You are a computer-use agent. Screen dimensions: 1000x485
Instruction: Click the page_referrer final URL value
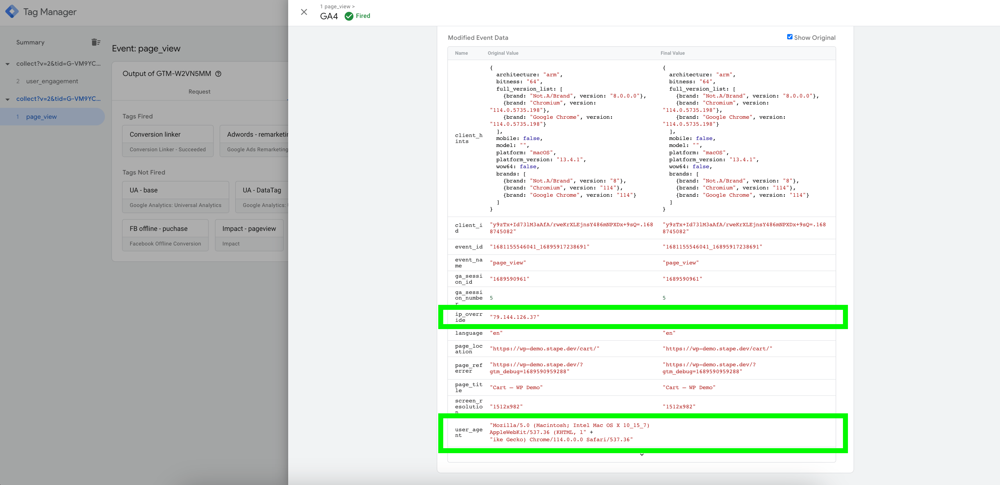(x=709, y=368)
